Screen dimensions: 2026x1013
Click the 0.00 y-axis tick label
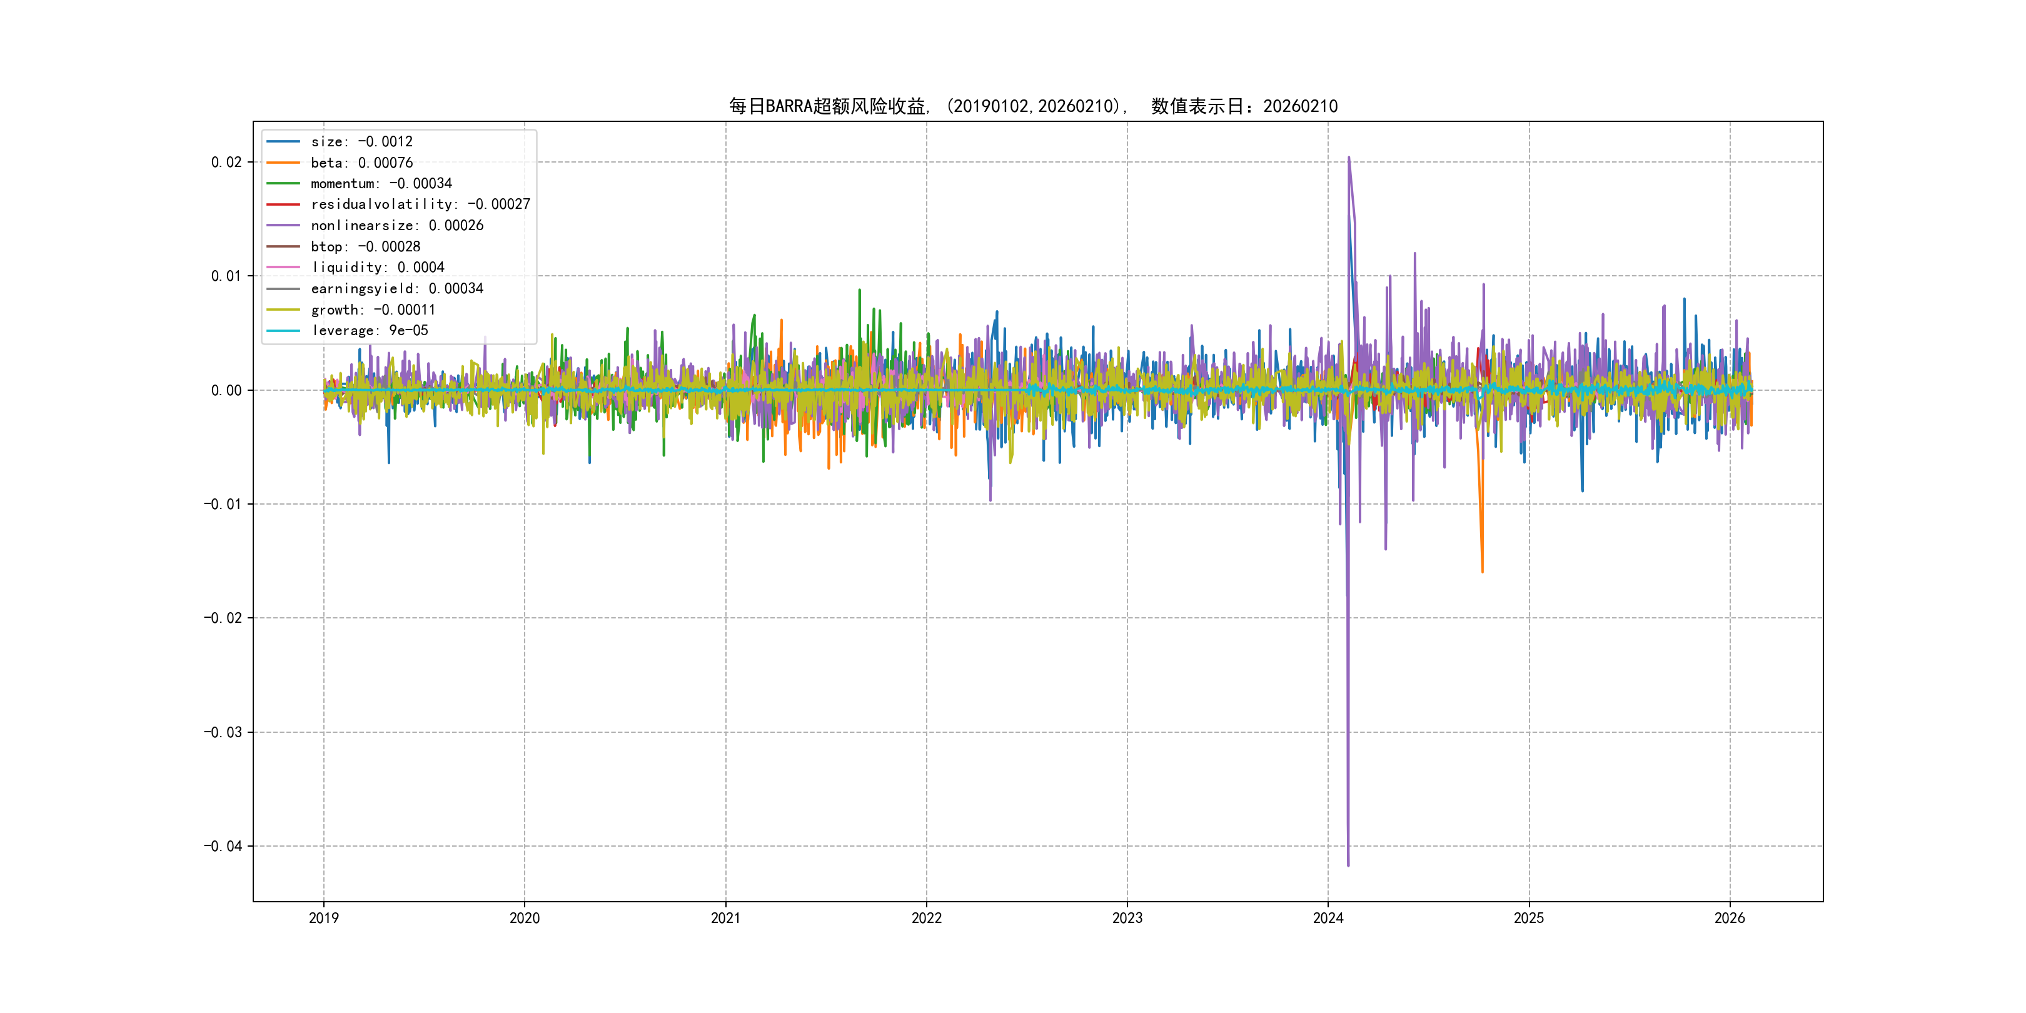[226, 390]
